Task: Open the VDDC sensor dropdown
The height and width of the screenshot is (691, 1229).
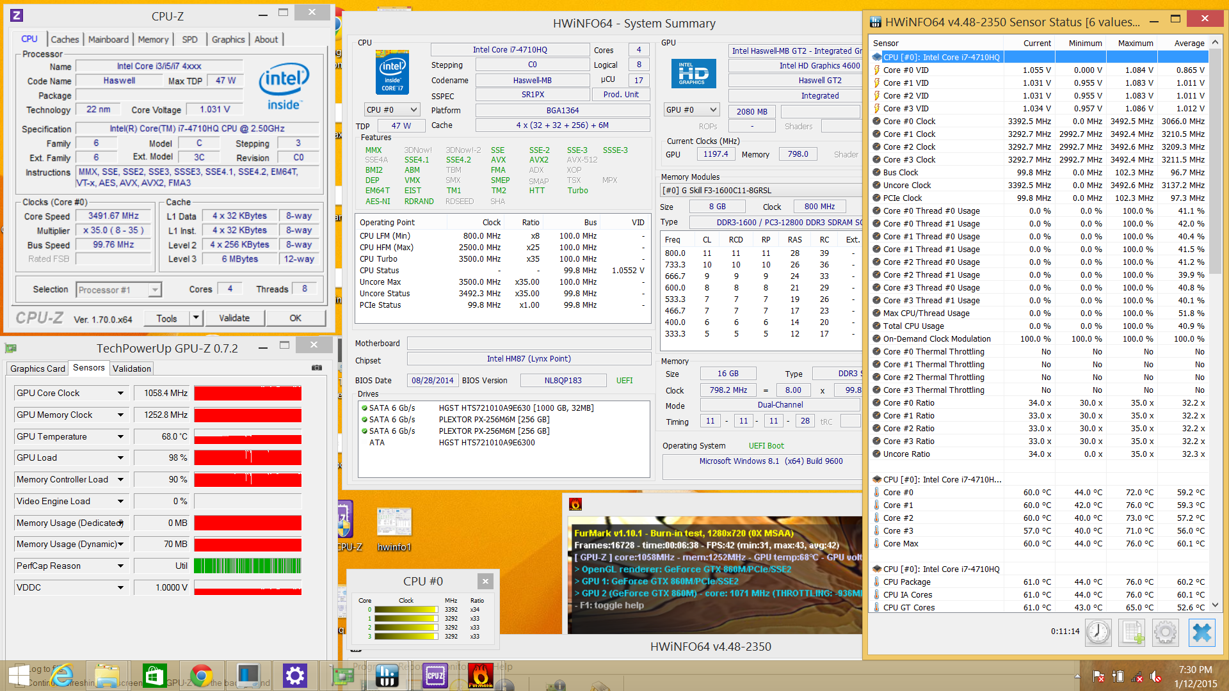Action: 120,587
